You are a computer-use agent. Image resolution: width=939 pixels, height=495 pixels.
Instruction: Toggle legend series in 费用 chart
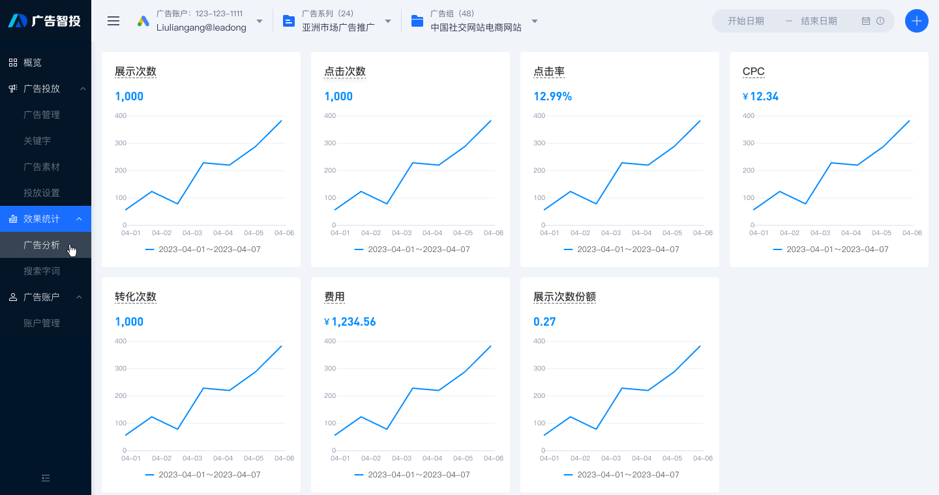tap(411, 475)
